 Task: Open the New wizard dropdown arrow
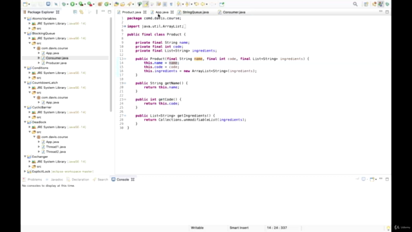tap(29, 5)
